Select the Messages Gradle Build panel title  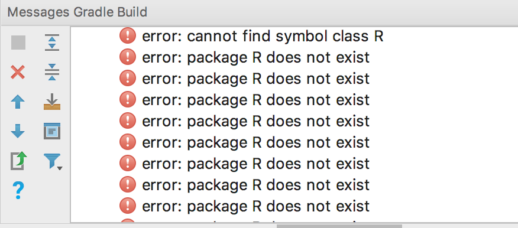(x=77, y=12)
